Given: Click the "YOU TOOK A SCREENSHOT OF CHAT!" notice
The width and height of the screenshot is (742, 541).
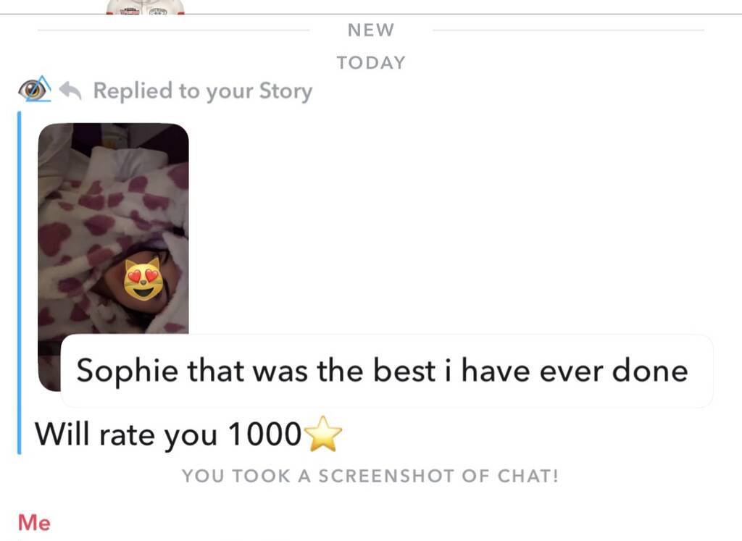Looking at the screenshot, I should pos(370,476).
